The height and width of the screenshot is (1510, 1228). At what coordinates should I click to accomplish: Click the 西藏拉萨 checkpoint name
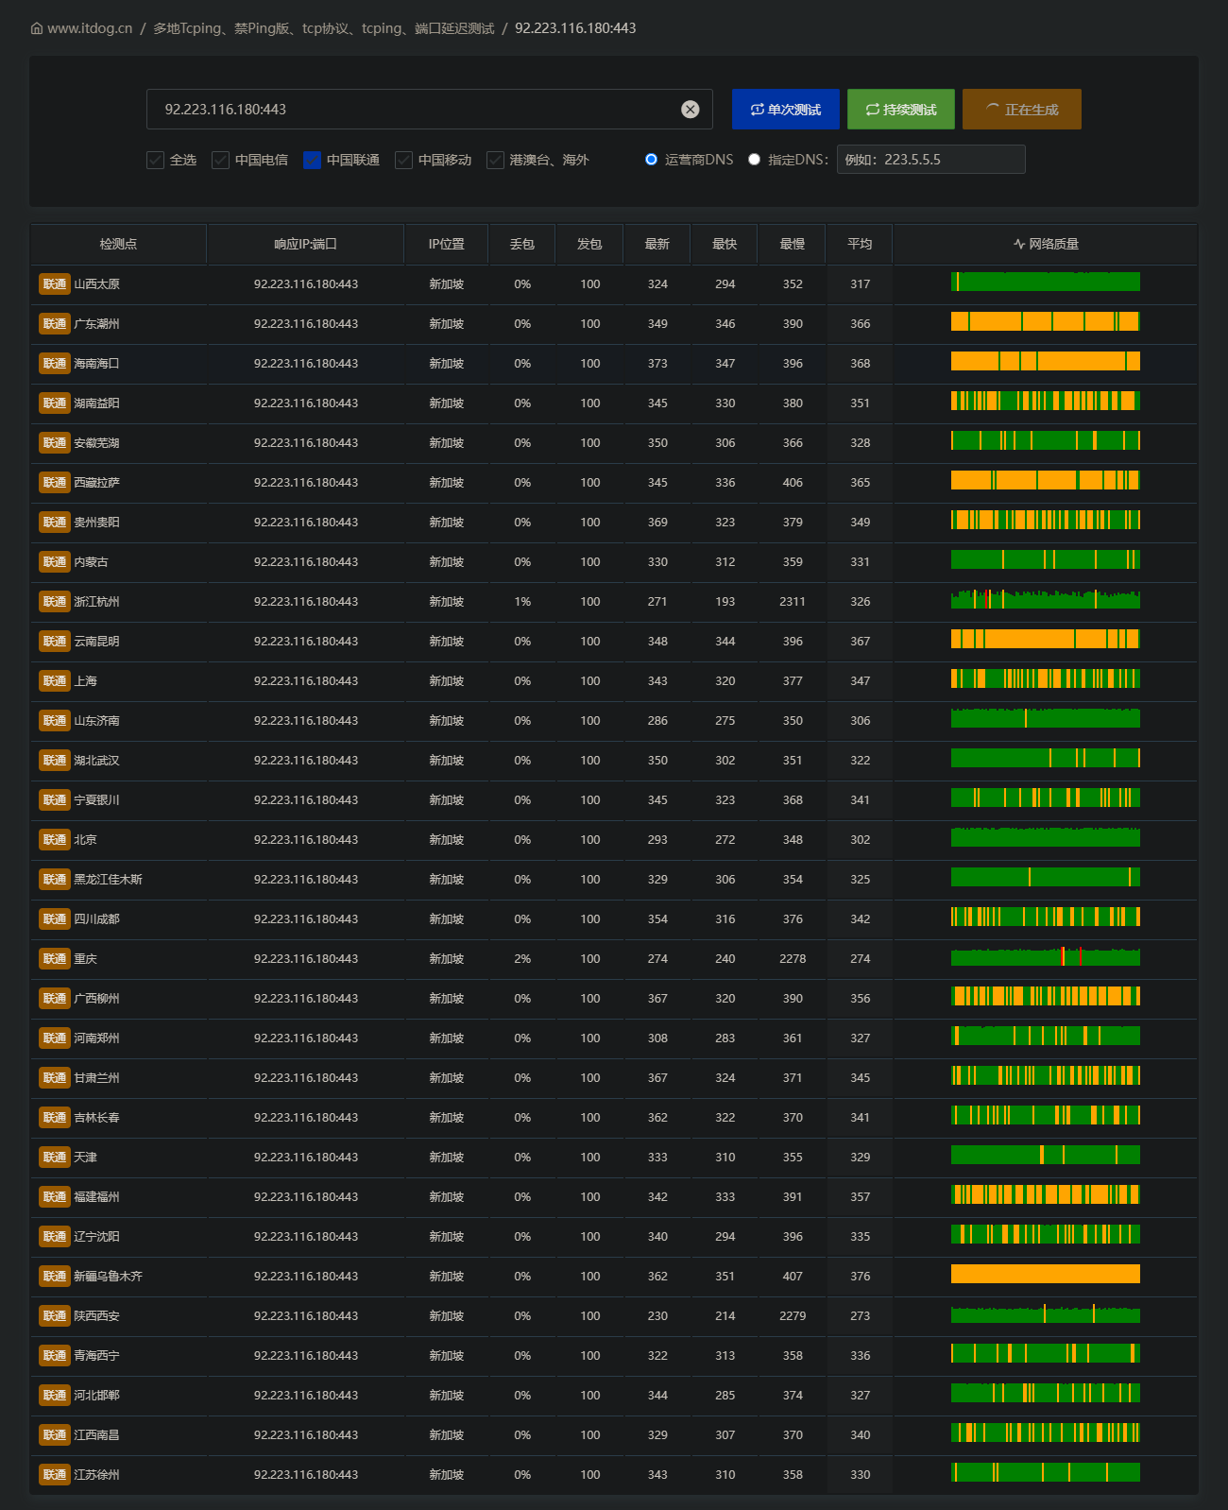(97, 483)
